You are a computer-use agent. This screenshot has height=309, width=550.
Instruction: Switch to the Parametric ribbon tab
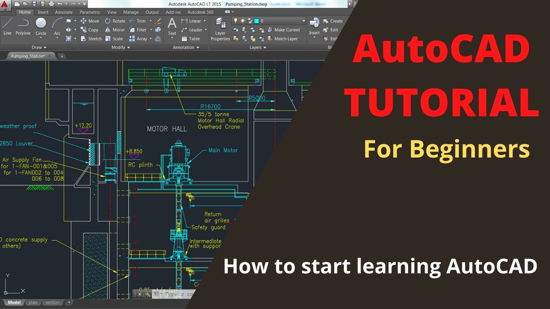[x=90, y=12]
